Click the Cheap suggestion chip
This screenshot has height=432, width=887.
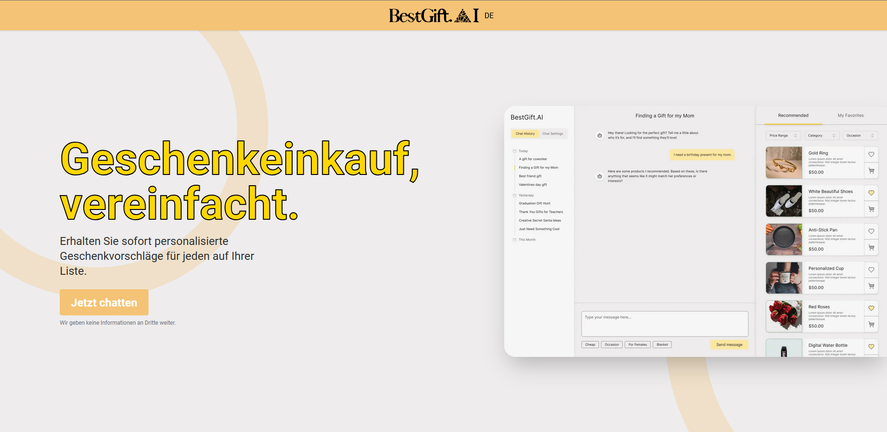coord(590,345)
